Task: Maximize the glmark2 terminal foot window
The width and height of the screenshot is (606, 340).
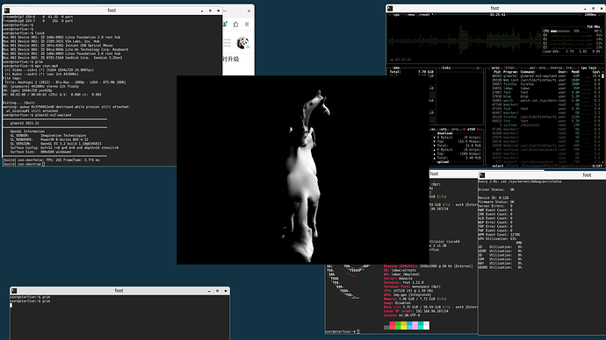Action: 210,11
